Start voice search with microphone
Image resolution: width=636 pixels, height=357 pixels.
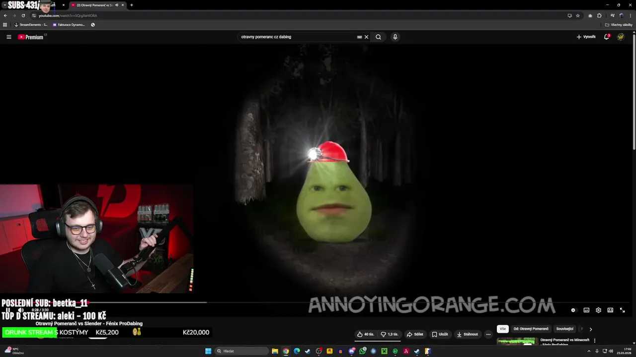coord(395,37)
